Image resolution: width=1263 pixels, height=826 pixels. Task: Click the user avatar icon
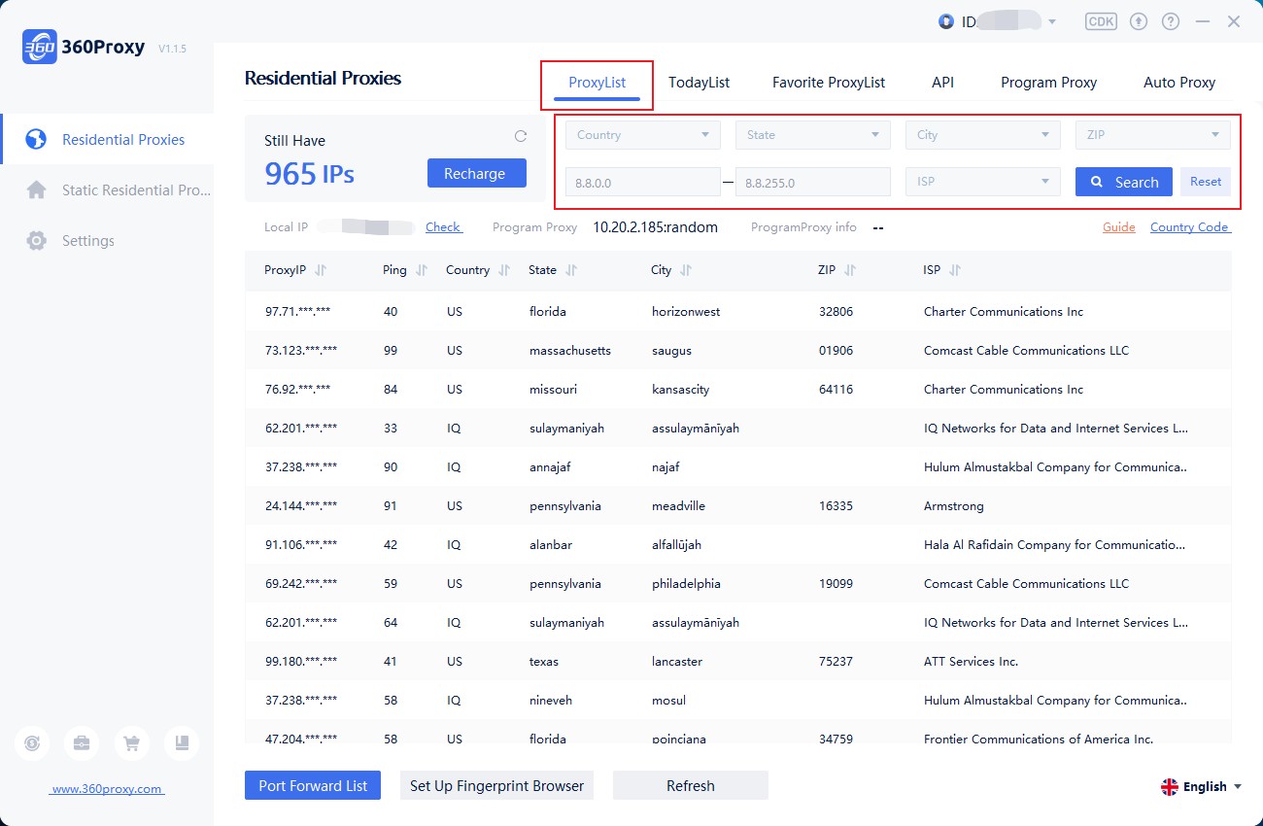[x=946, y=21]
